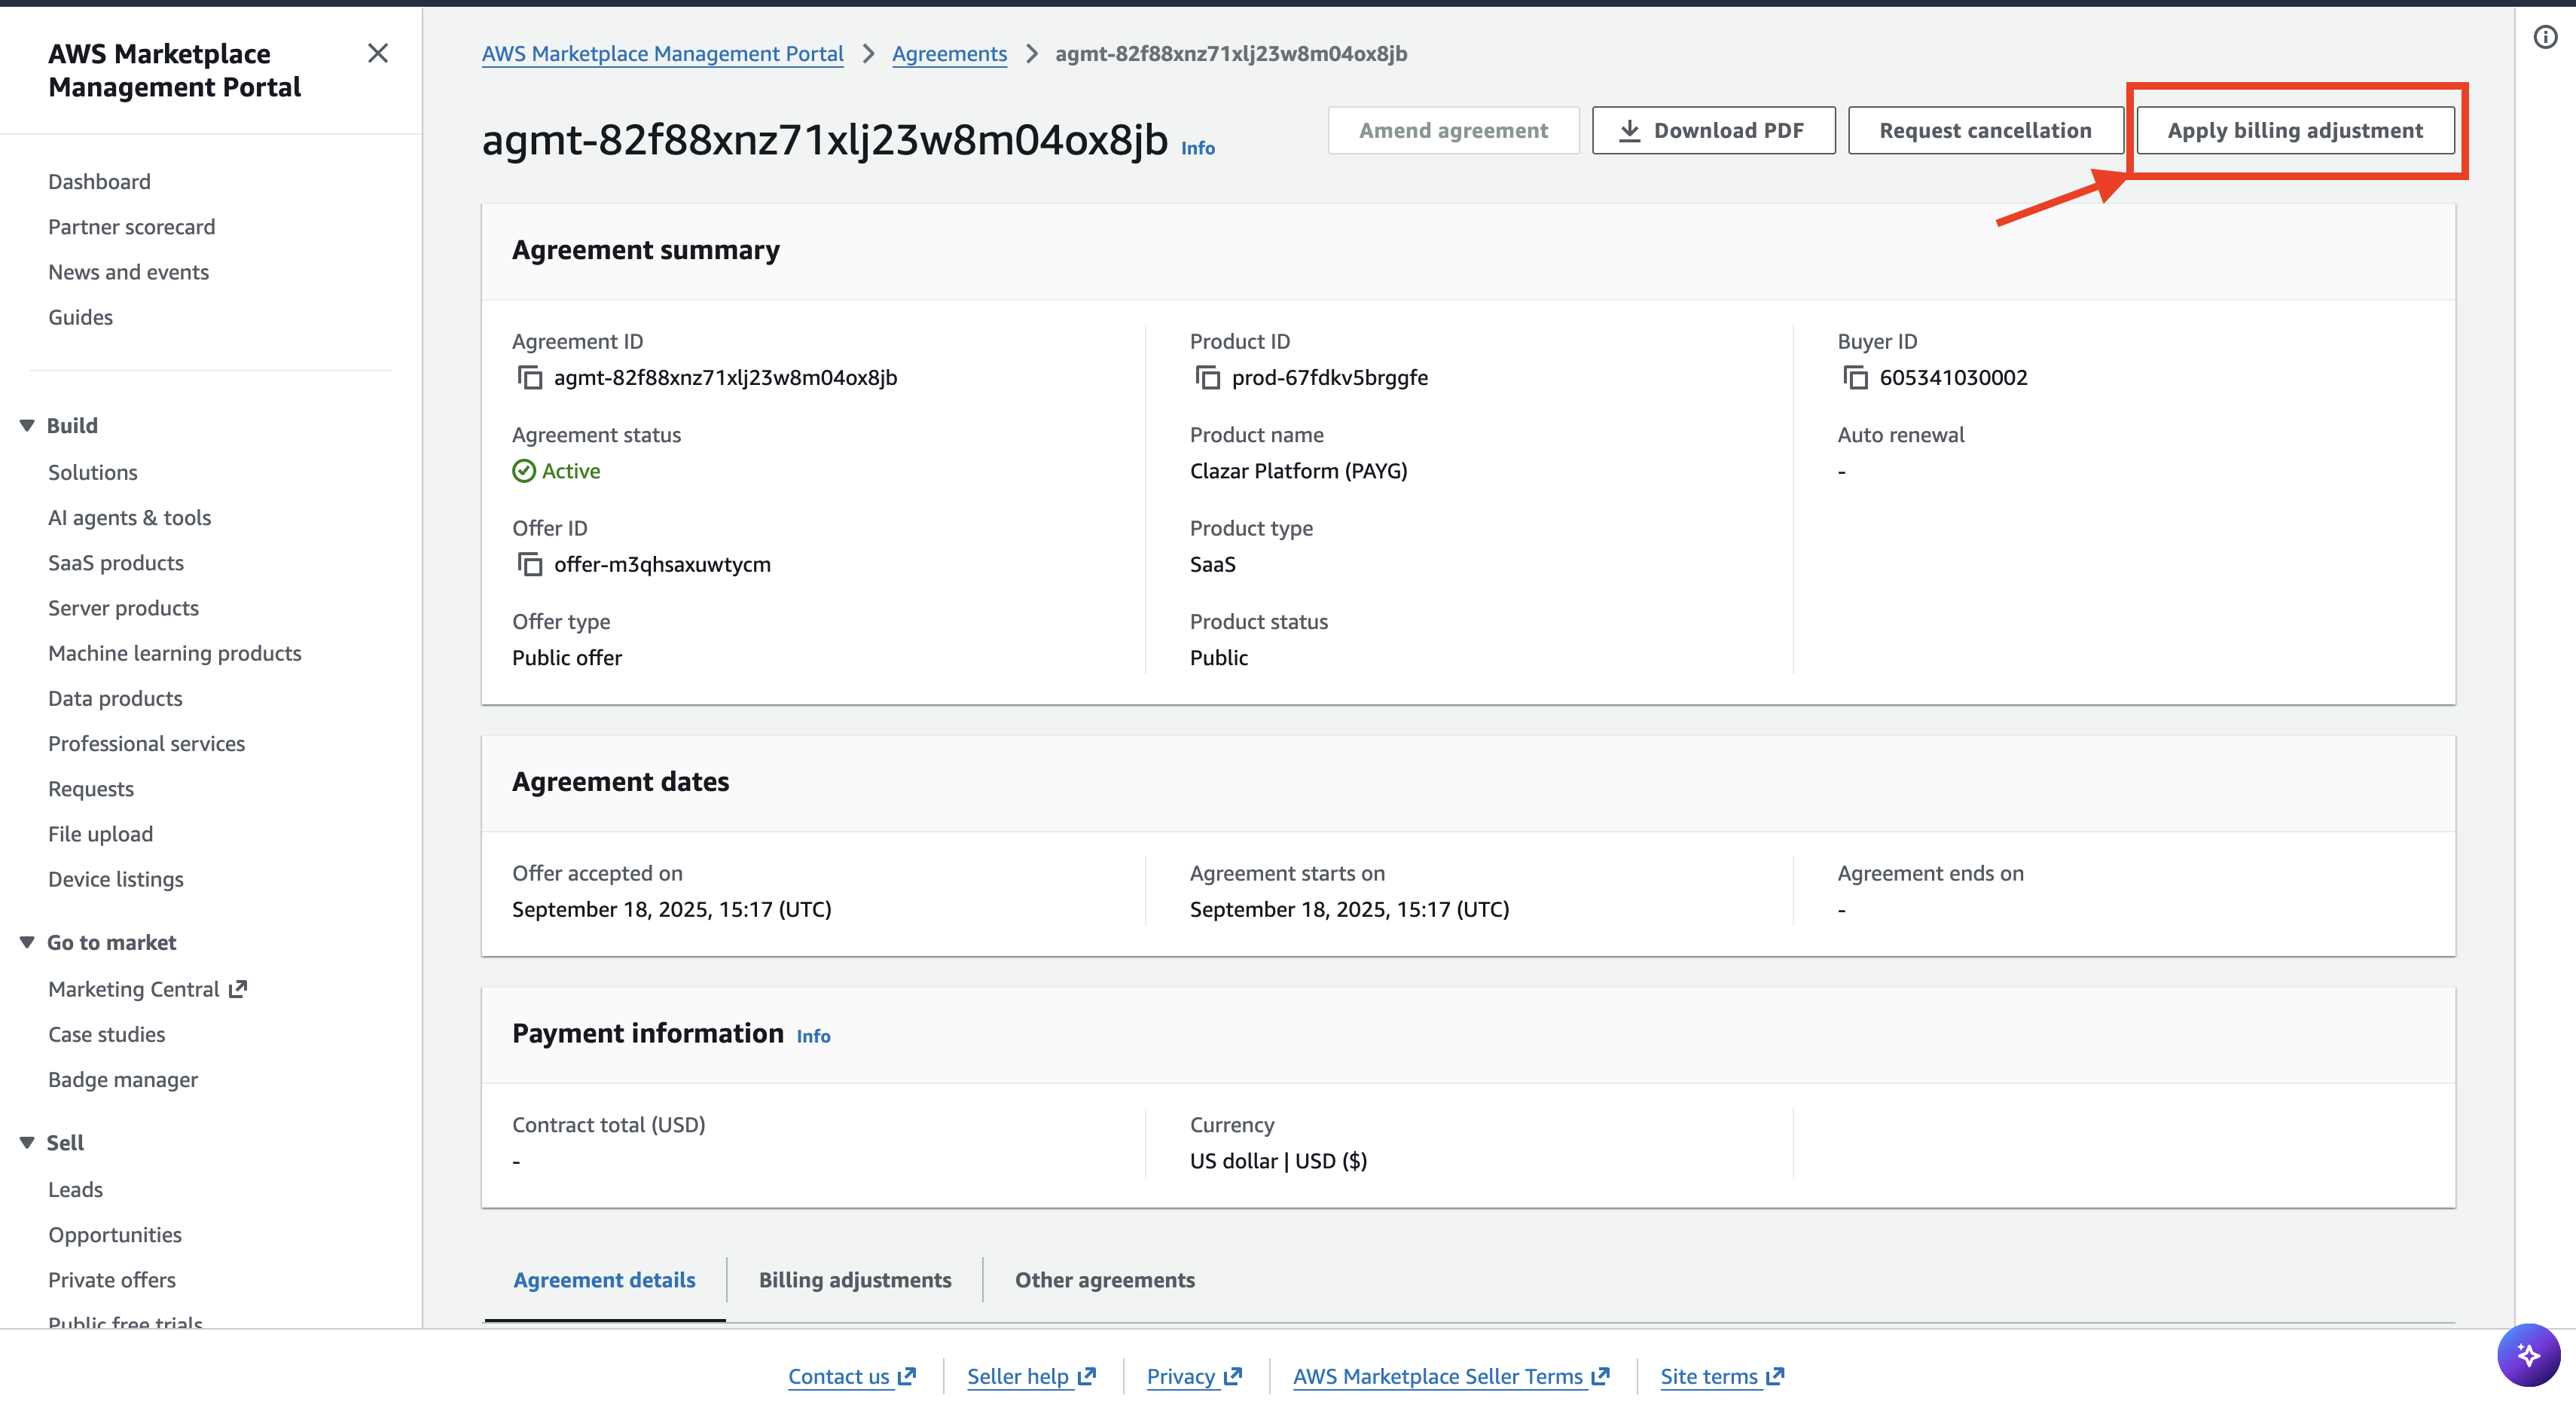Viewport: 2576px width, 1423px height.
Task: Copy the Buyer ID value
Action: pyautogui.click(x=1855, y=378)
